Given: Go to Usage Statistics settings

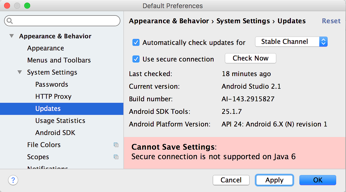Looking at the screenshot, I should tap(60, 121).
